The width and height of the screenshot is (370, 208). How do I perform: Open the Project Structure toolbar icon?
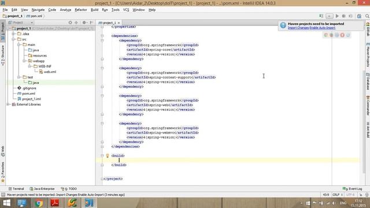click(x=359, y=16)
